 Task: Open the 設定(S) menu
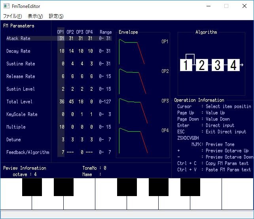point(56,16)
